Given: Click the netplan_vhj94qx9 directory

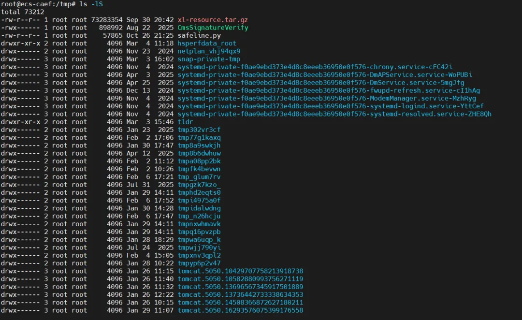Looking at the screenshot, I should pyautogui.click(x=209, y=51).
